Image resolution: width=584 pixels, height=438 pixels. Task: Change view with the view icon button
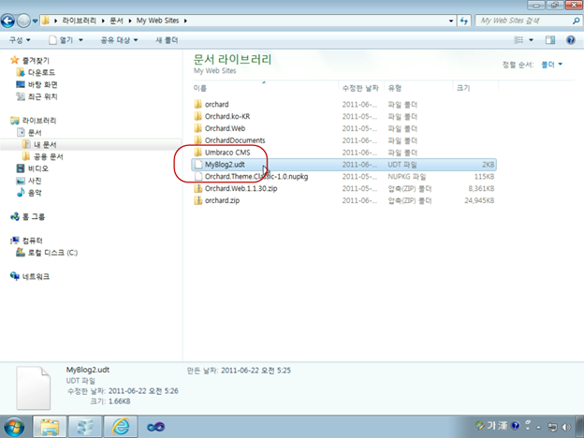click(x=518, y=40)
